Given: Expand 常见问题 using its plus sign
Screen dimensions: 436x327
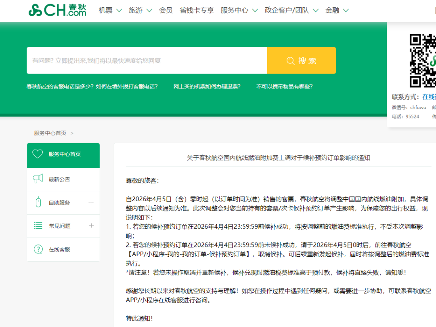Looking at the screenshot, I should (x=92, y=226).
